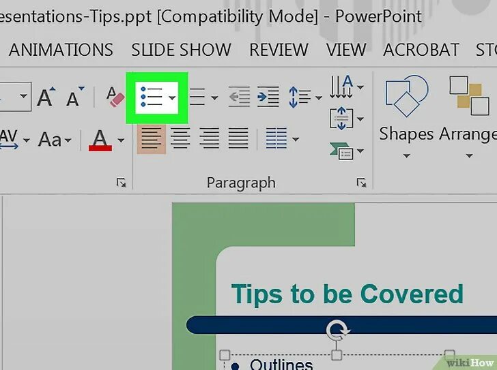Switch to the ACROBAT tab

pos(421,50)
